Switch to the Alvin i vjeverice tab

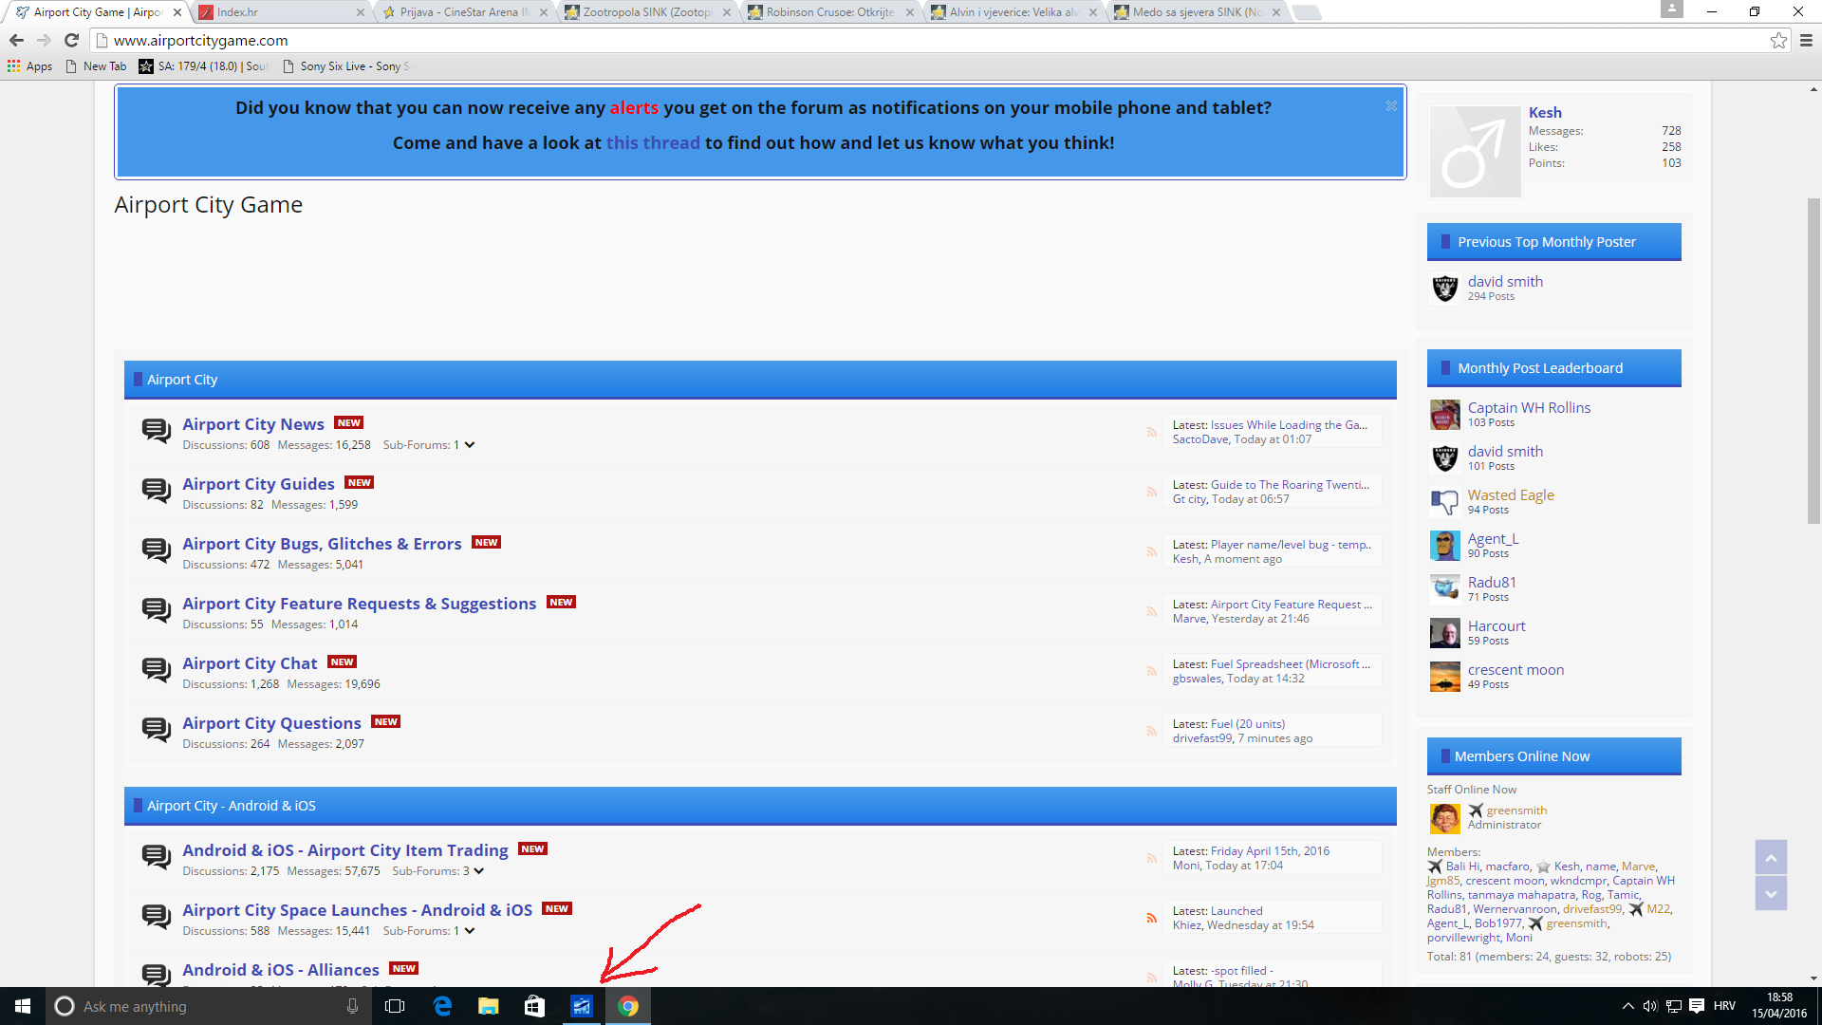pos(1015,12)
